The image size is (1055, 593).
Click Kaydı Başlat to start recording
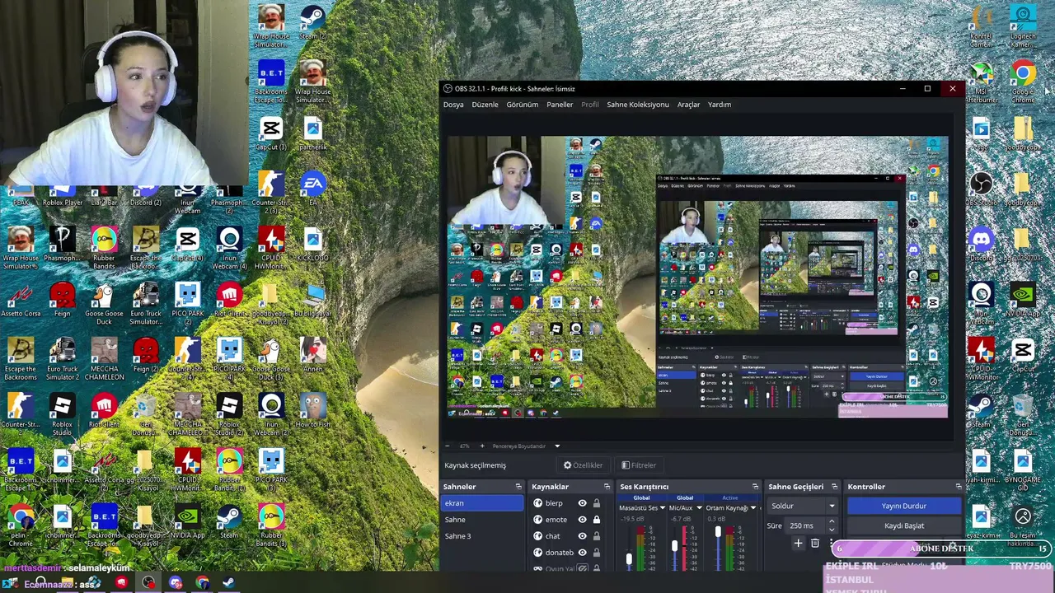pos(904,525)
